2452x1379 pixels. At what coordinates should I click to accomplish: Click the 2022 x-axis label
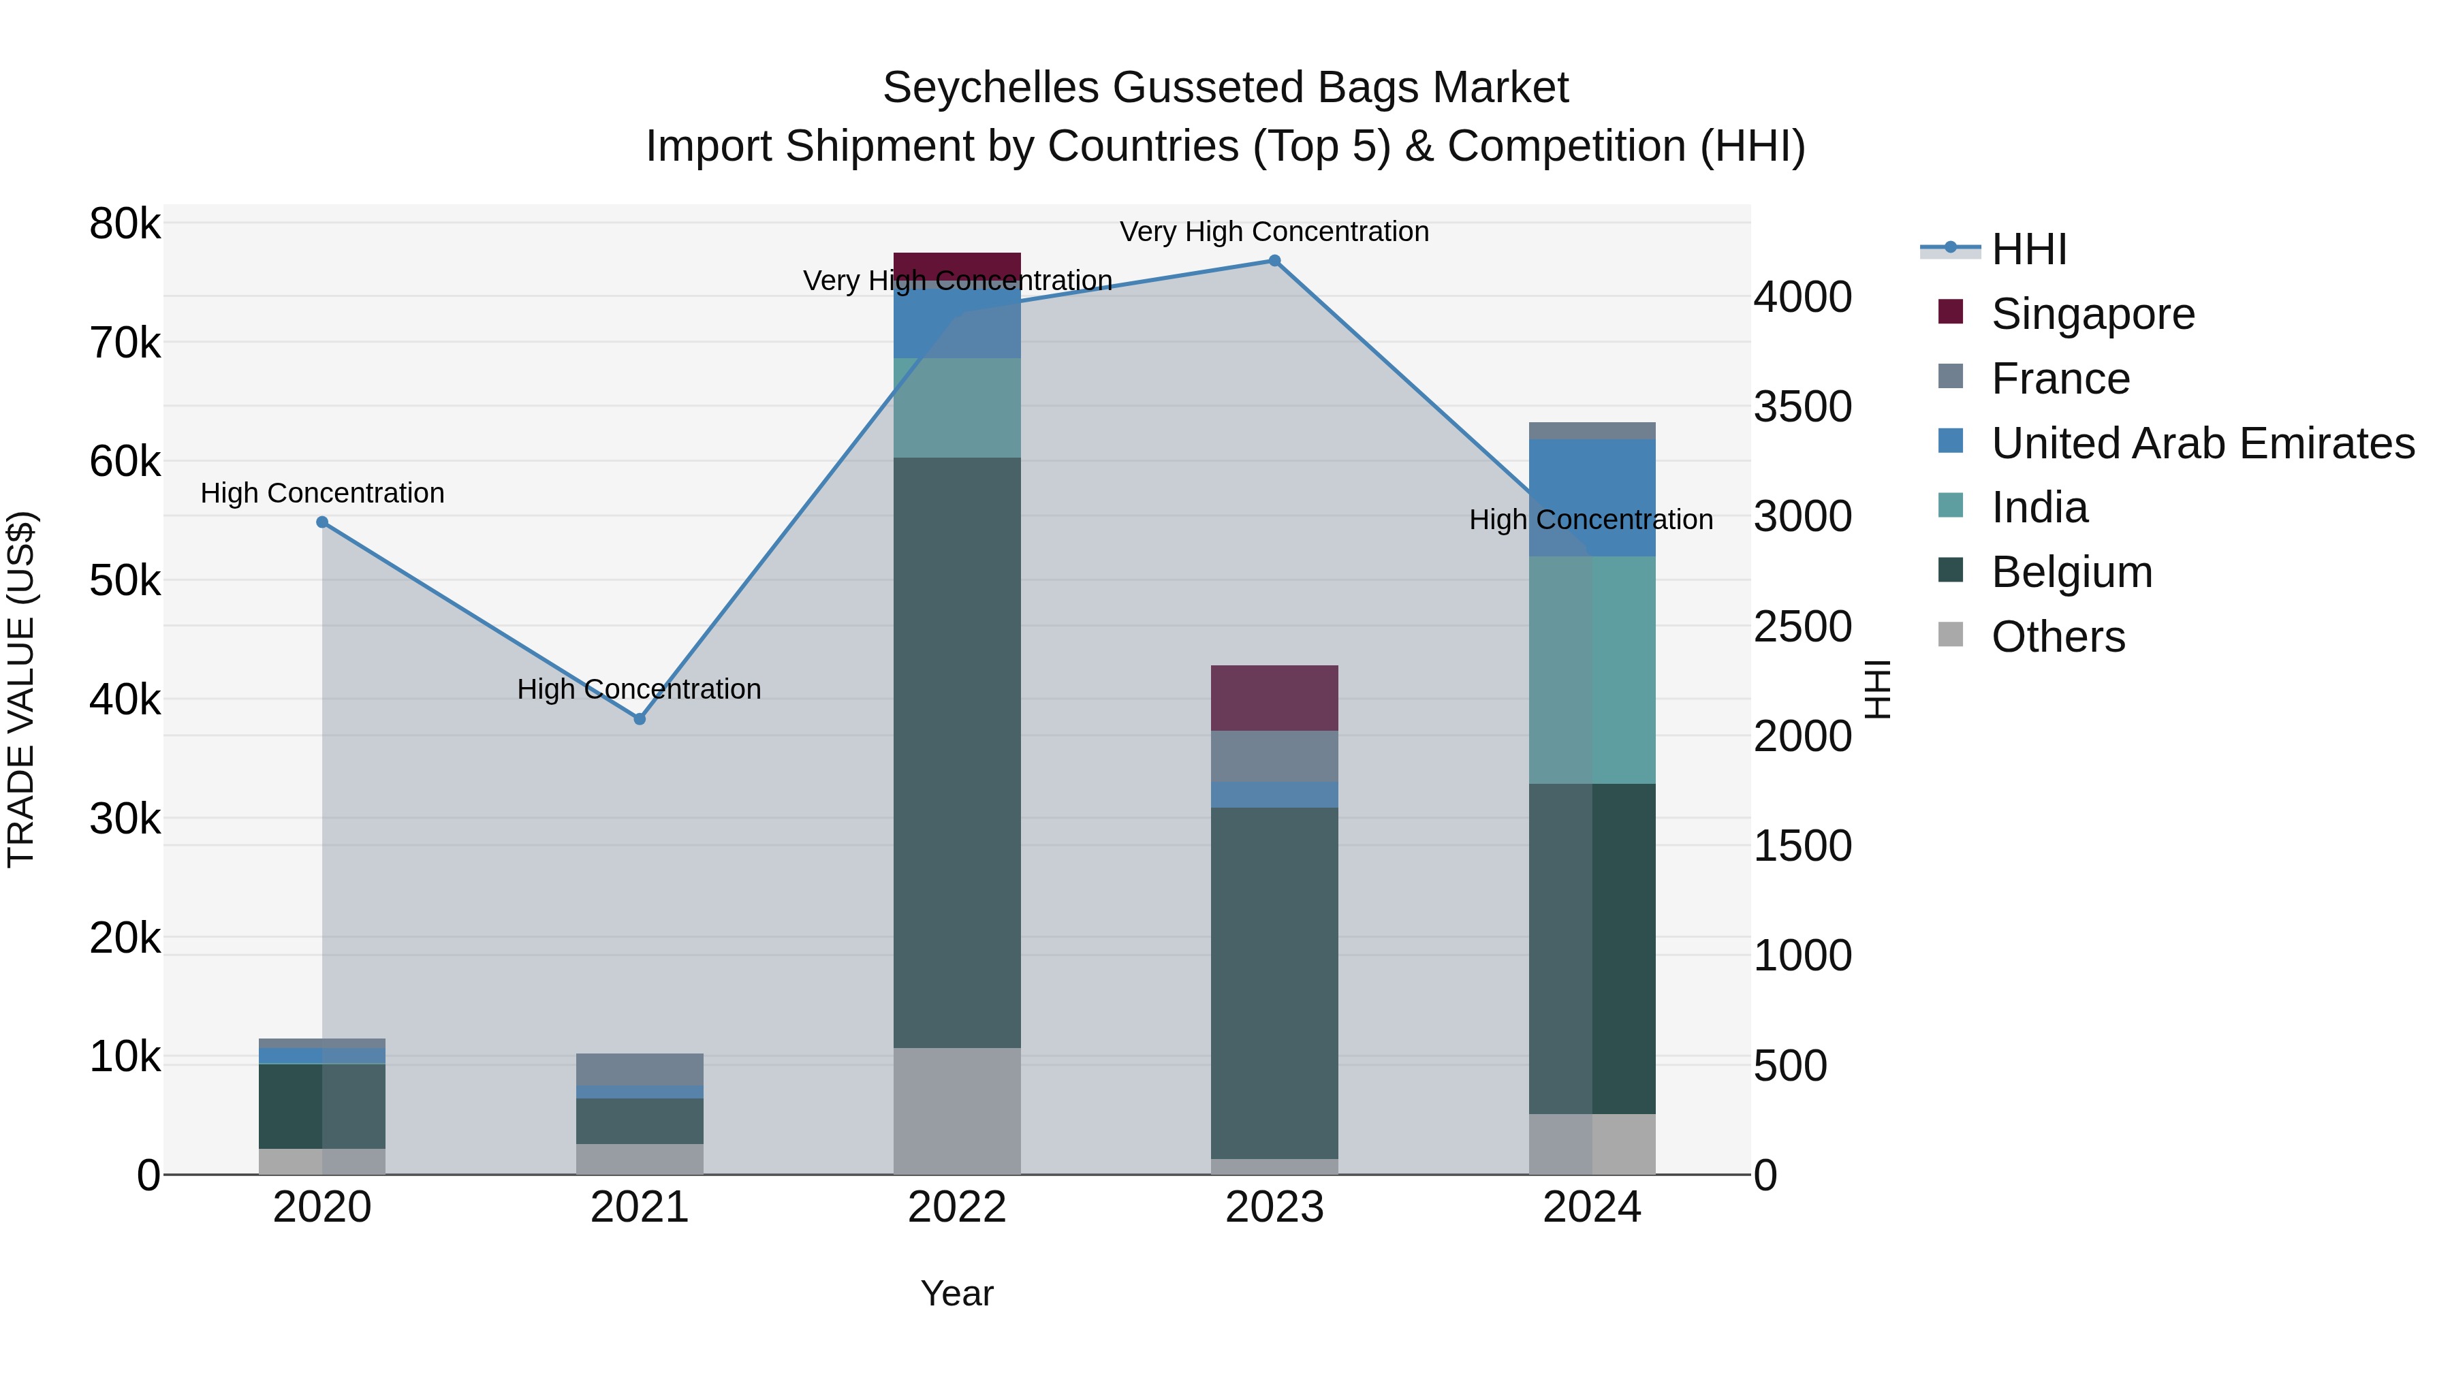click(x=957, y=1207)
